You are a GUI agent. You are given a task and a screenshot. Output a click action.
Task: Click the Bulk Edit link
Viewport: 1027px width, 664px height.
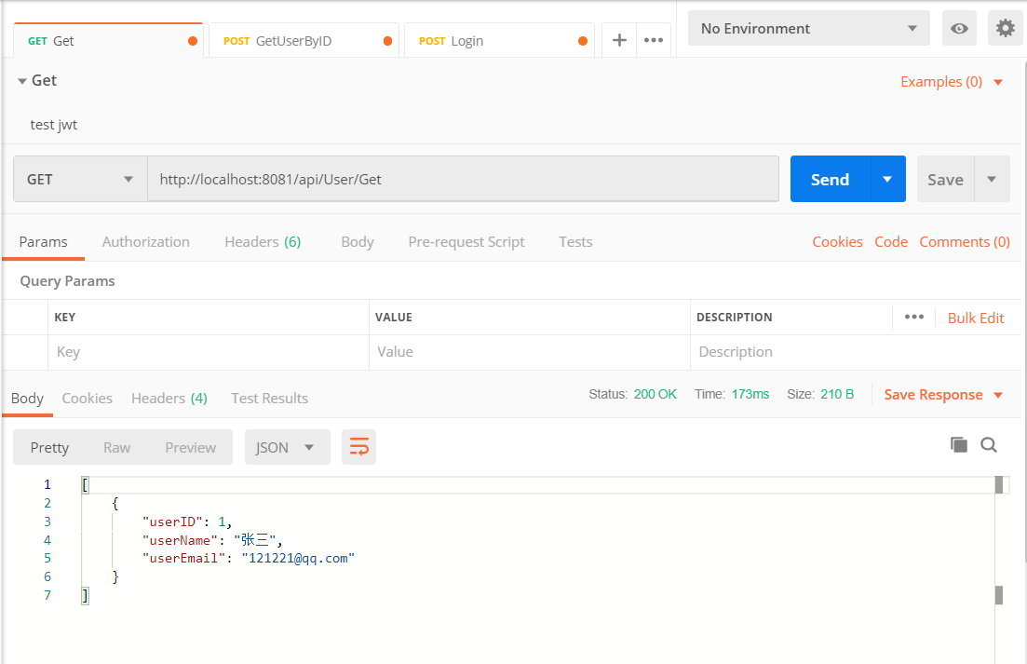(x=975, y=318)
